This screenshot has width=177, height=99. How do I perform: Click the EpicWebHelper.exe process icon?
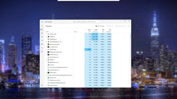[48, 70]
